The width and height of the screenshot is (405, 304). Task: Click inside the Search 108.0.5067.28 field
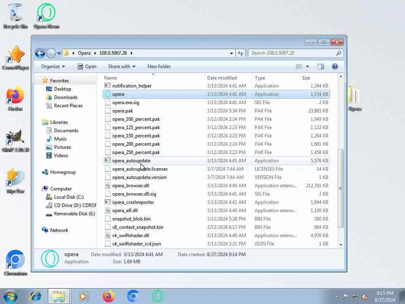click(x=292, y=53)
